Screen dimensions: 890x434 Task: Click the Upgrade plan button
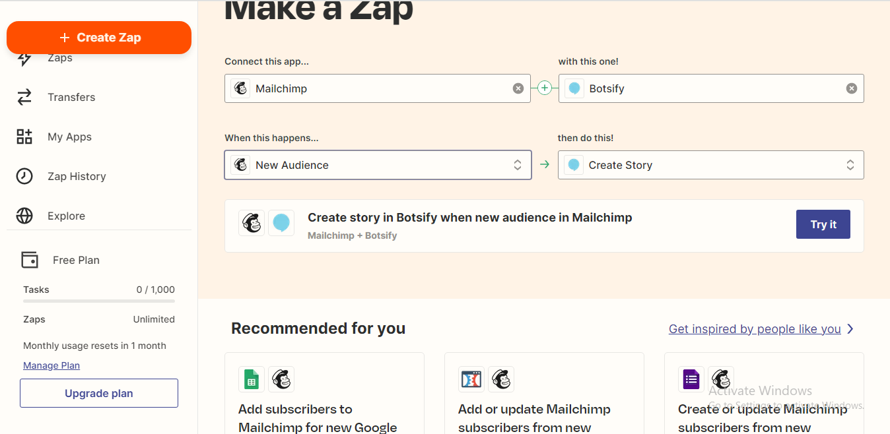(99, 393)
